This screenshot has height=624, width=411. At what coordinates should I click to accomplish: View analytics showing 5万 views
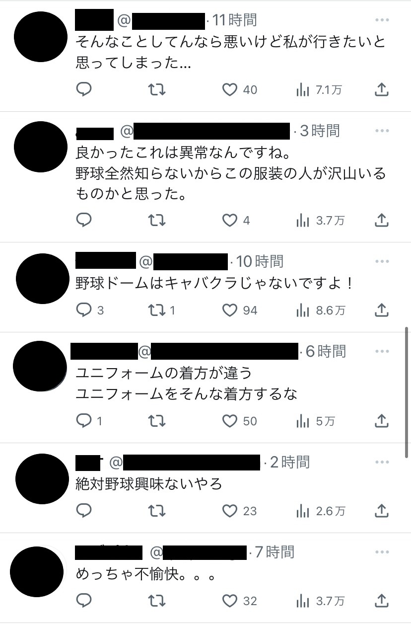(x=315, y=421)
